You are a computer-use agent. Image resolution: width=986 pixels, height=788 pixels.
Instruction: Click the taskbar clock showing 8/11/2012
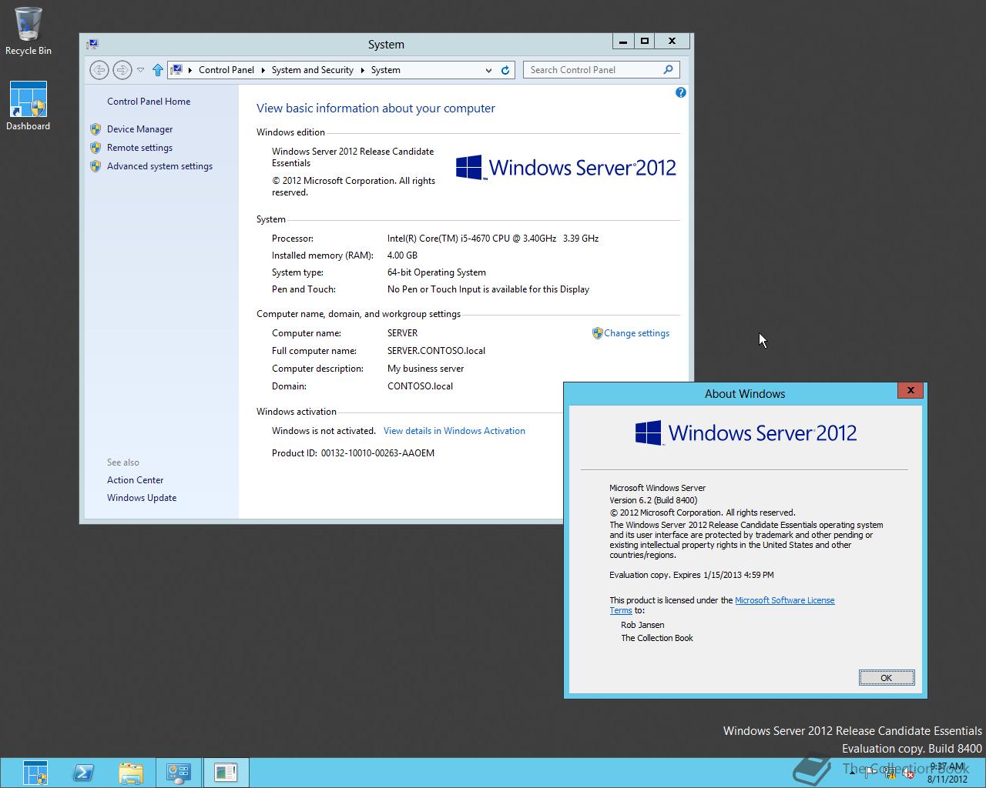click(x=947, y=773)
